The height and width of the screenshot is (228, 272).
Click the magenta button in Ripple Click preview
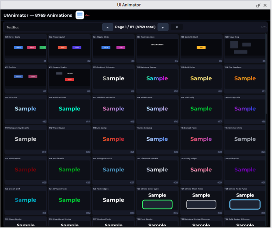(x=121, y=47)
